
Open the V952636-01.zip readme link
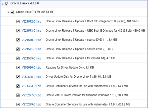click(31, 68)
